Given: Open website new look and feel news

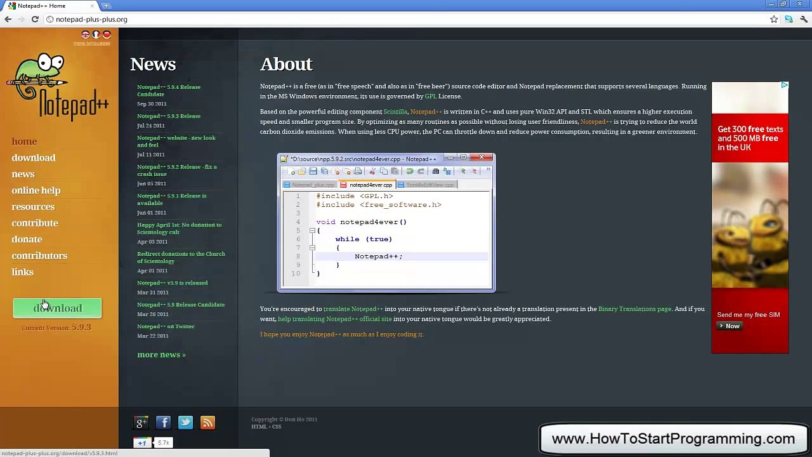Looking at the screenshot, I should click(176, 141).
